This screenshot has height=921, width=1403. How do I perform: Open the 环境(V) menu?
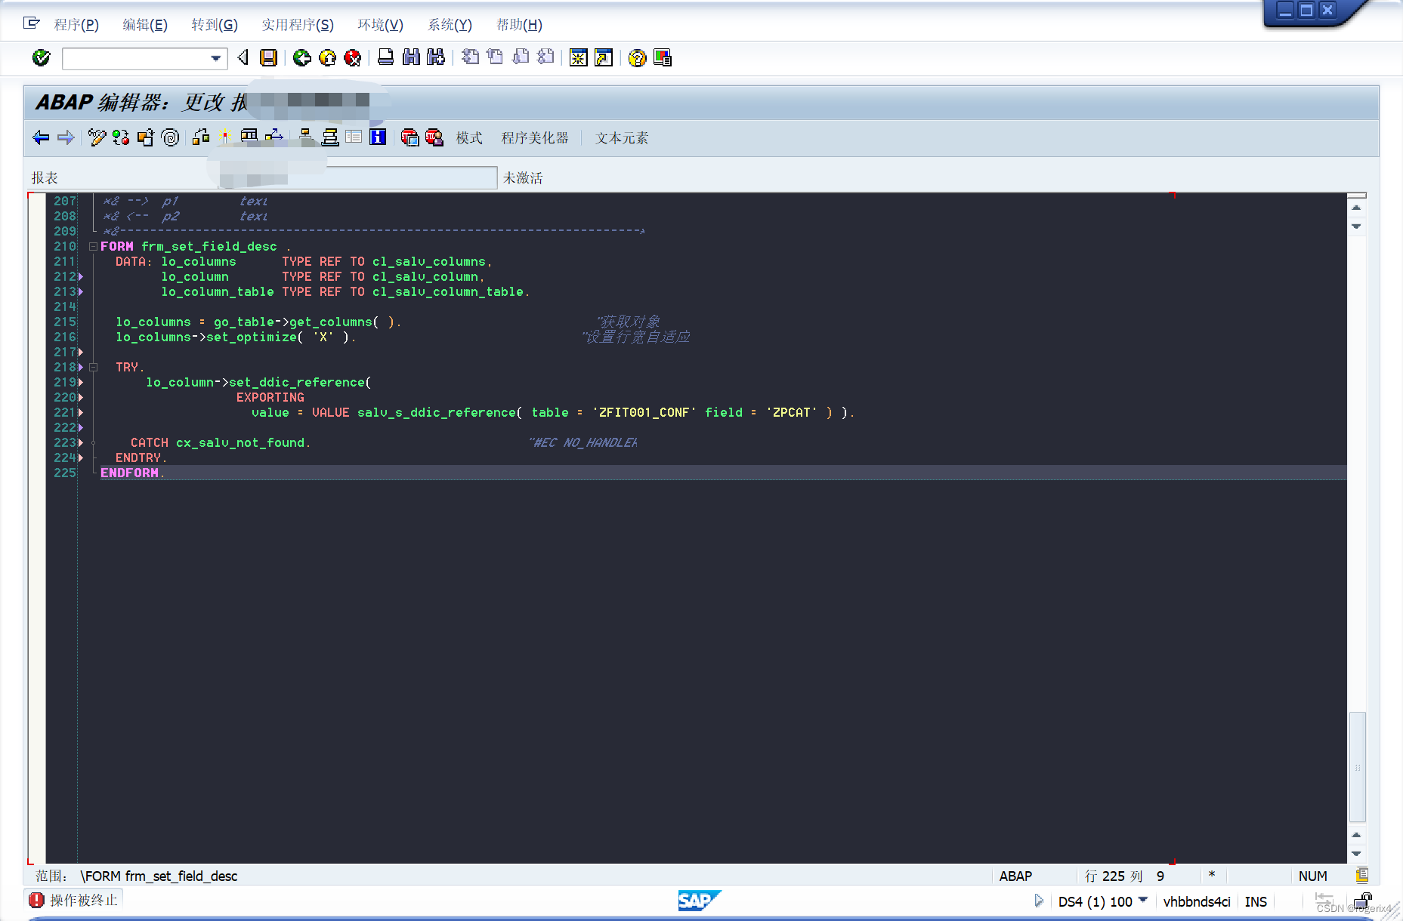click(x=381, y=25)
